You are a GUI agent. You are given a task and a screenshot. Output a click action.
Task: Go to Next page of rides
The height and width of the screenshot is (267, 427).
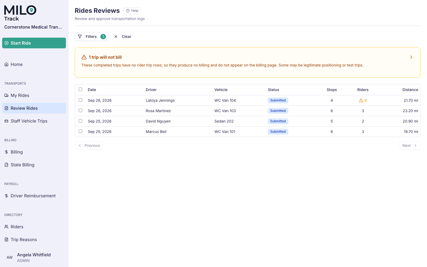point(410,146)
